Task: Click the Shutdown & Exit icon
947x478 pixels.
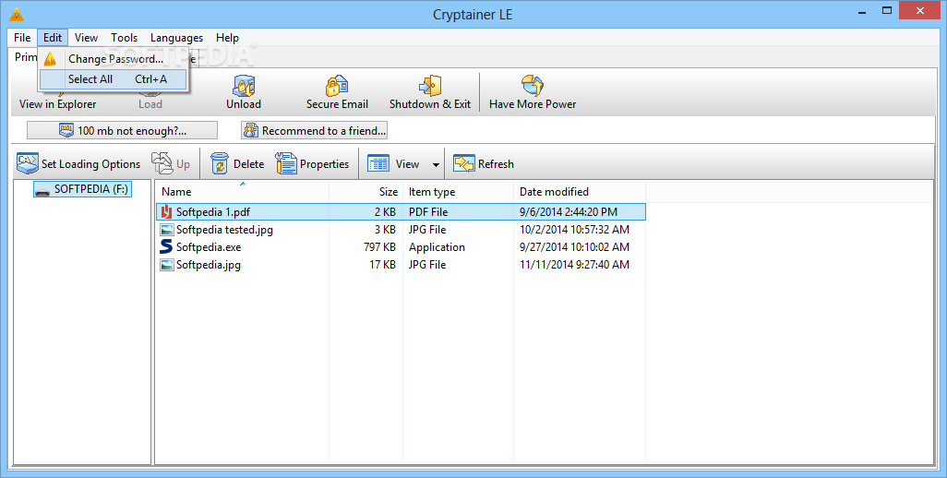Action: coord(430,86)
